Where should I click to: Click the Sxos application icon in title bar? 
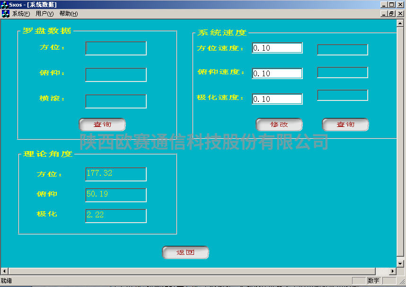[4, 4]
